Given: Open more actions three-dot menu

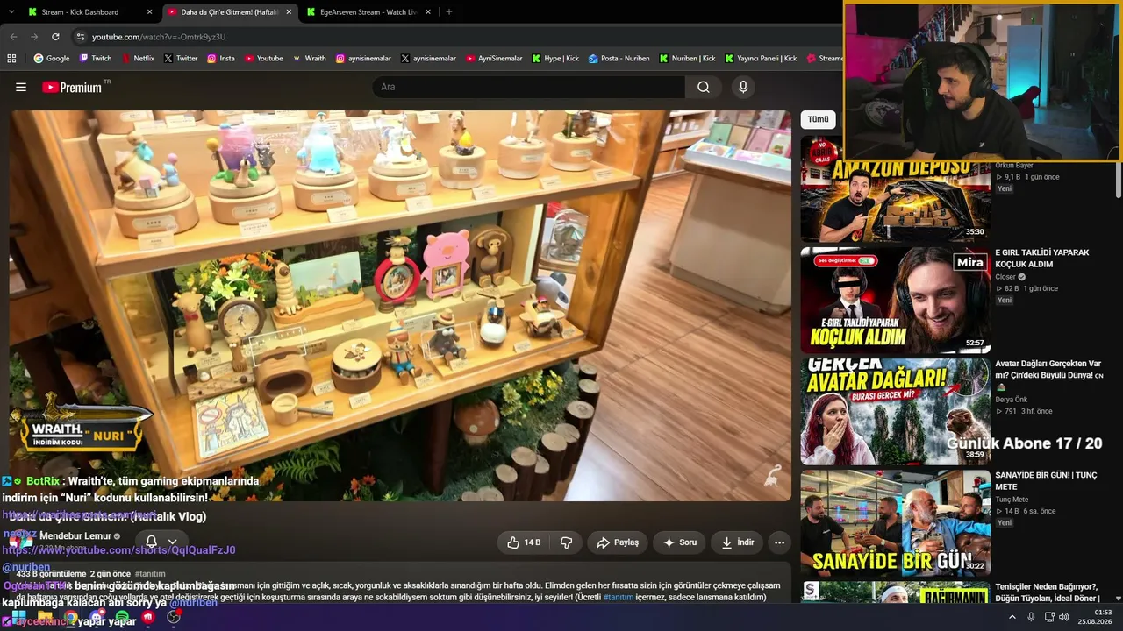Looking at the screenshot, I should [779, 542].
